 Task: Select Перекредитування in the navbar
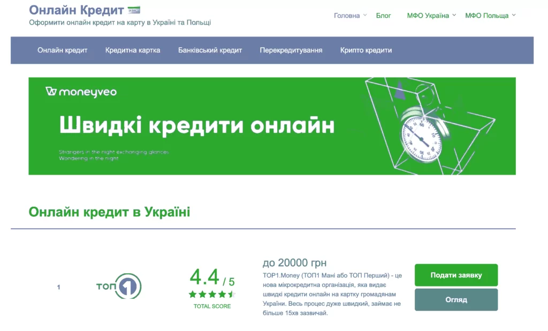[291, 50]
